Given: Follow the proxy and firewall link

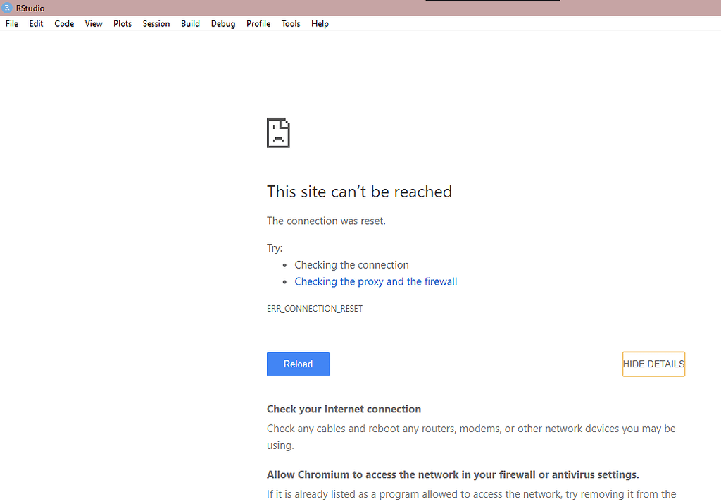Looking at the screenshot, I should (x=375, y=282).
